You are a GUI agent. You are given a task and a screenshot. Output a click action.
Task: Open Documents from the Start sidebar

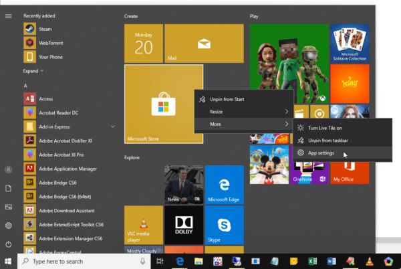9,189
